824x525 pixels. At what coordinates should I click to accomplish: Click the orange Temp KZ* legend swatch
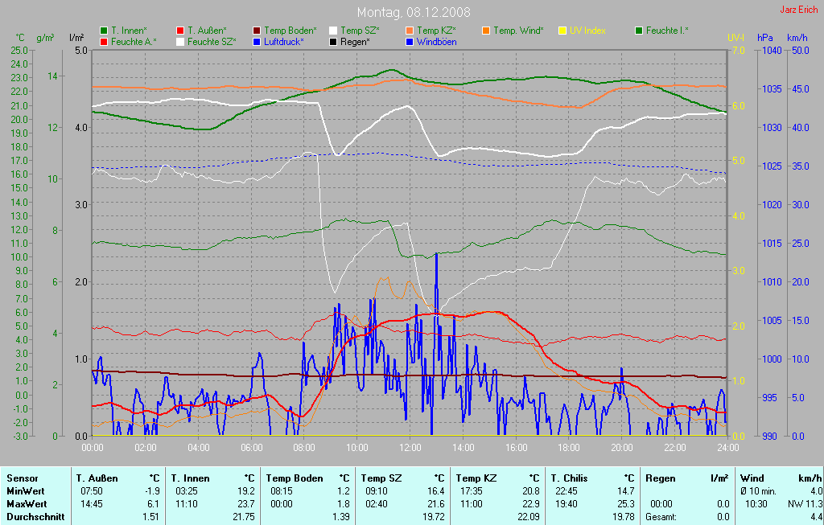[x=410, y=31]
